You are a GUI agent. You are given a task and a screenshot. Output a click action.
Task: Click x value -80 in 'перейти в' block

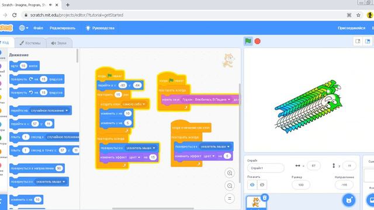click(x=123, y=85)
